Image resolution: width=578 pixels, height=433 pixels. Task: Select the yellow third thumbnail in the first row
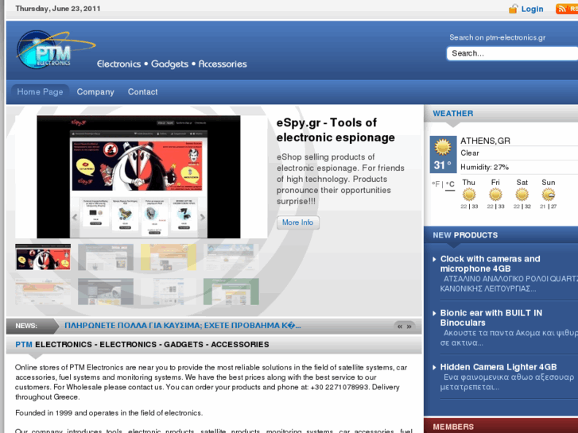[169, 257]
